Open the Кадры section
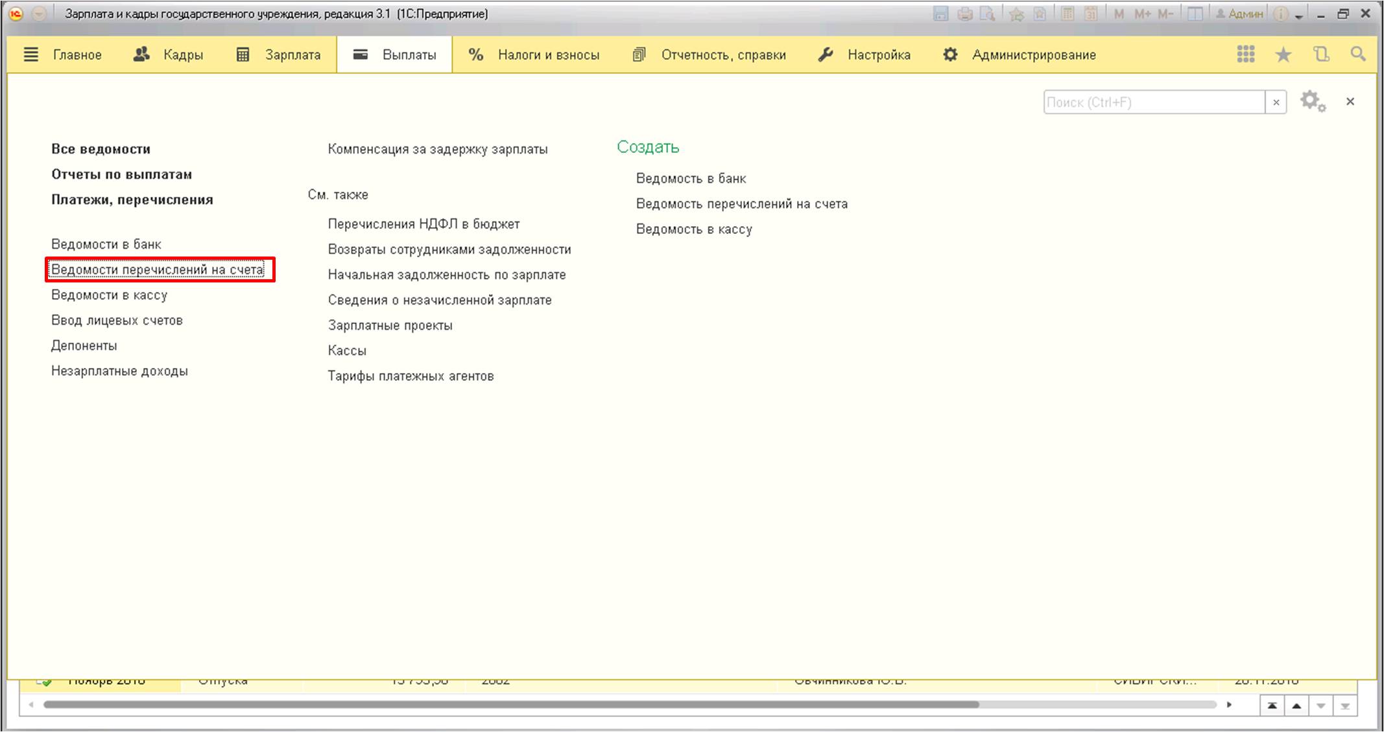The width and height of the screenshot is (1384, 732). [x=168, y=55]
